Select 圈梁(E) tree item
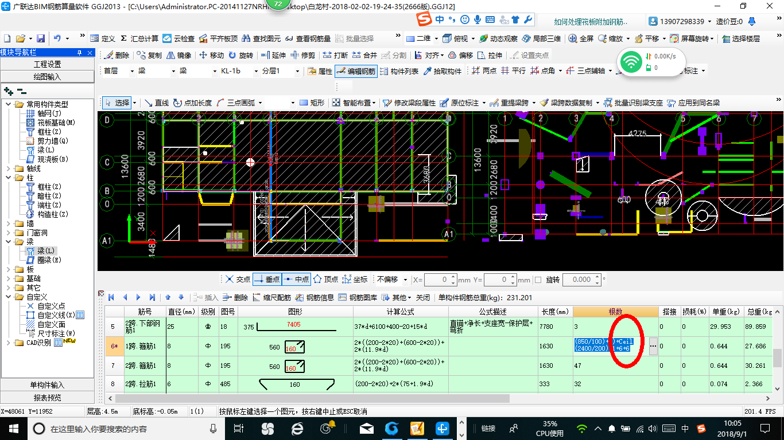 [49, 260]
